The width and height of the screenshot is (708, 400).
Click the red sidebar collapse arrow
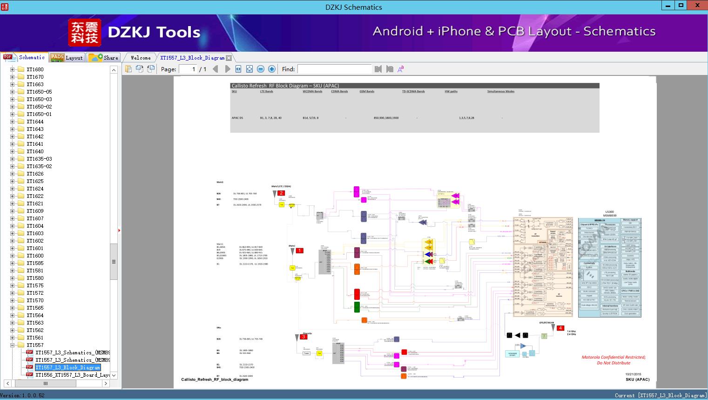coord(119,231)
